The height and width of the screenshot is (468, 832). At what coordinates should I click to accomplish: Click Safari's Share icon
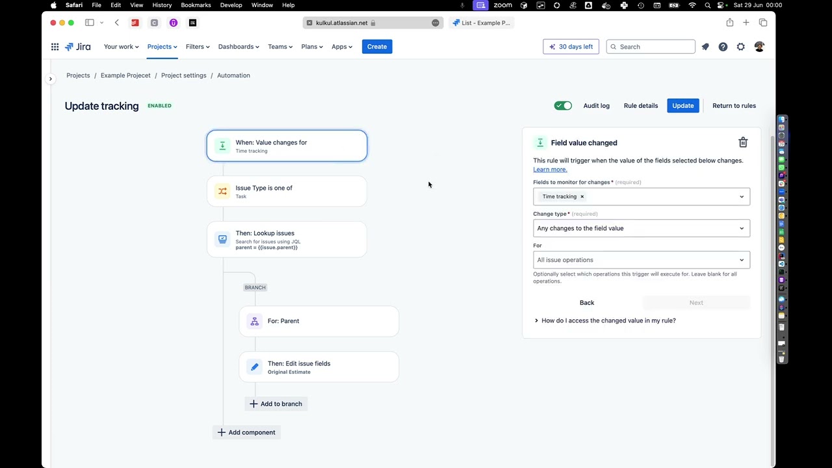point(730,23)
